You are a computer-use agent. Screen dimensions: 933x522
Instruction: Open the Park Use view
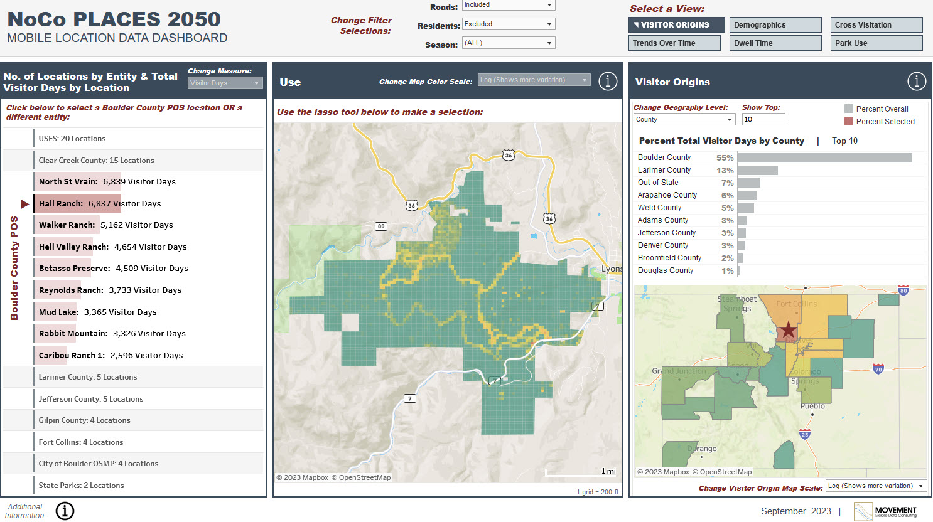click(876, 43)
